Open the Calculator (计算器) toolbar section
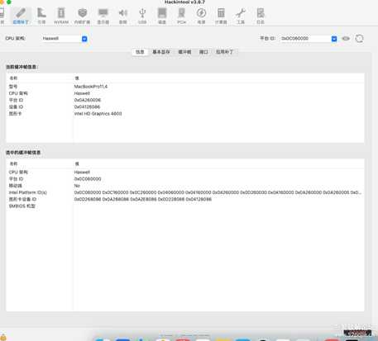Screen dimensions: 378x341 pyautogui.click(x=221, y=16)
